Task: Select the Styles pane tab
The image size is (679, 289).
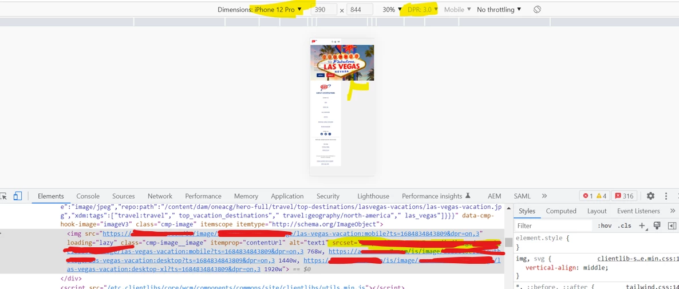Action: point(527,211)
